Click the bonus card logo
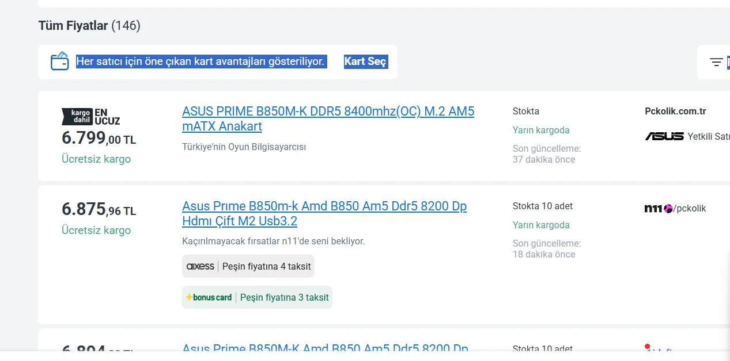Image resolution: width=730 pixels, height=361 pixels. (209, 297)
